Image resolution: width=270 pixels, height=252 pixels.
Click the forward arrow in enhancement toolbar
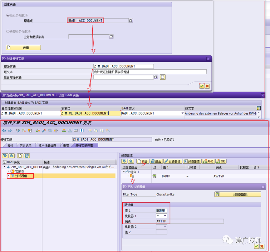point(10,131)
